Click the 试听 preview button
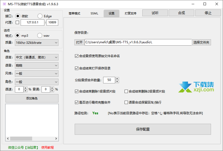The height and width of the screenshot is (151, 223). pos(155,13)
